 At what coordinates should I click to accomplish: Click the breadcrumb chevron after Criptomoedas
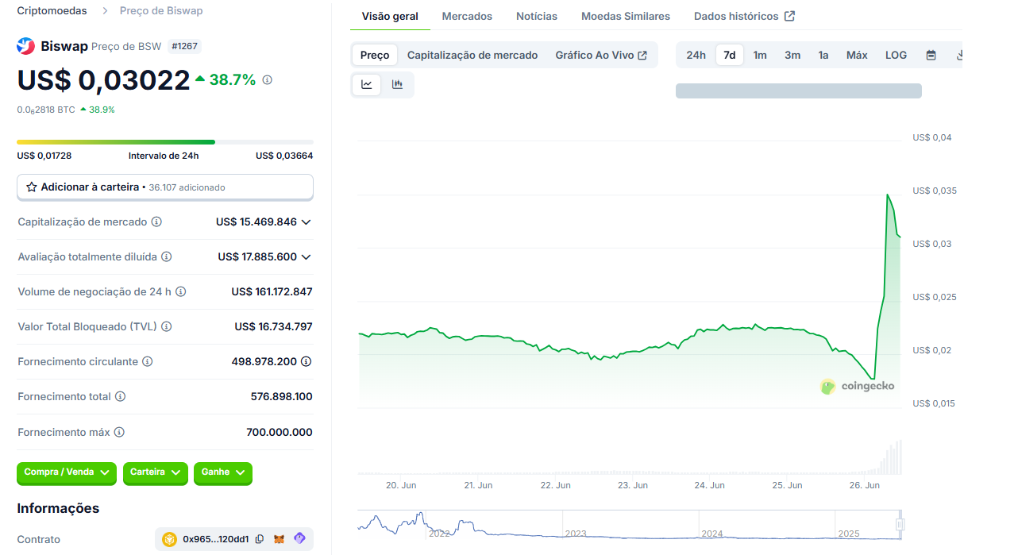coord(105,11)
